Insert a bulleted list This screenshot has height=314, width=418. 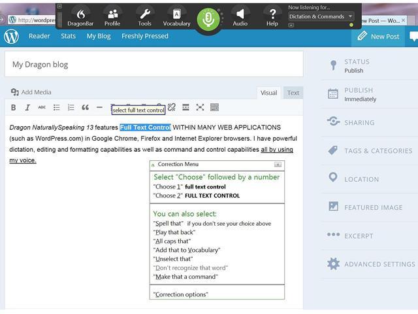pyautogui.click(x=57, y=107)
